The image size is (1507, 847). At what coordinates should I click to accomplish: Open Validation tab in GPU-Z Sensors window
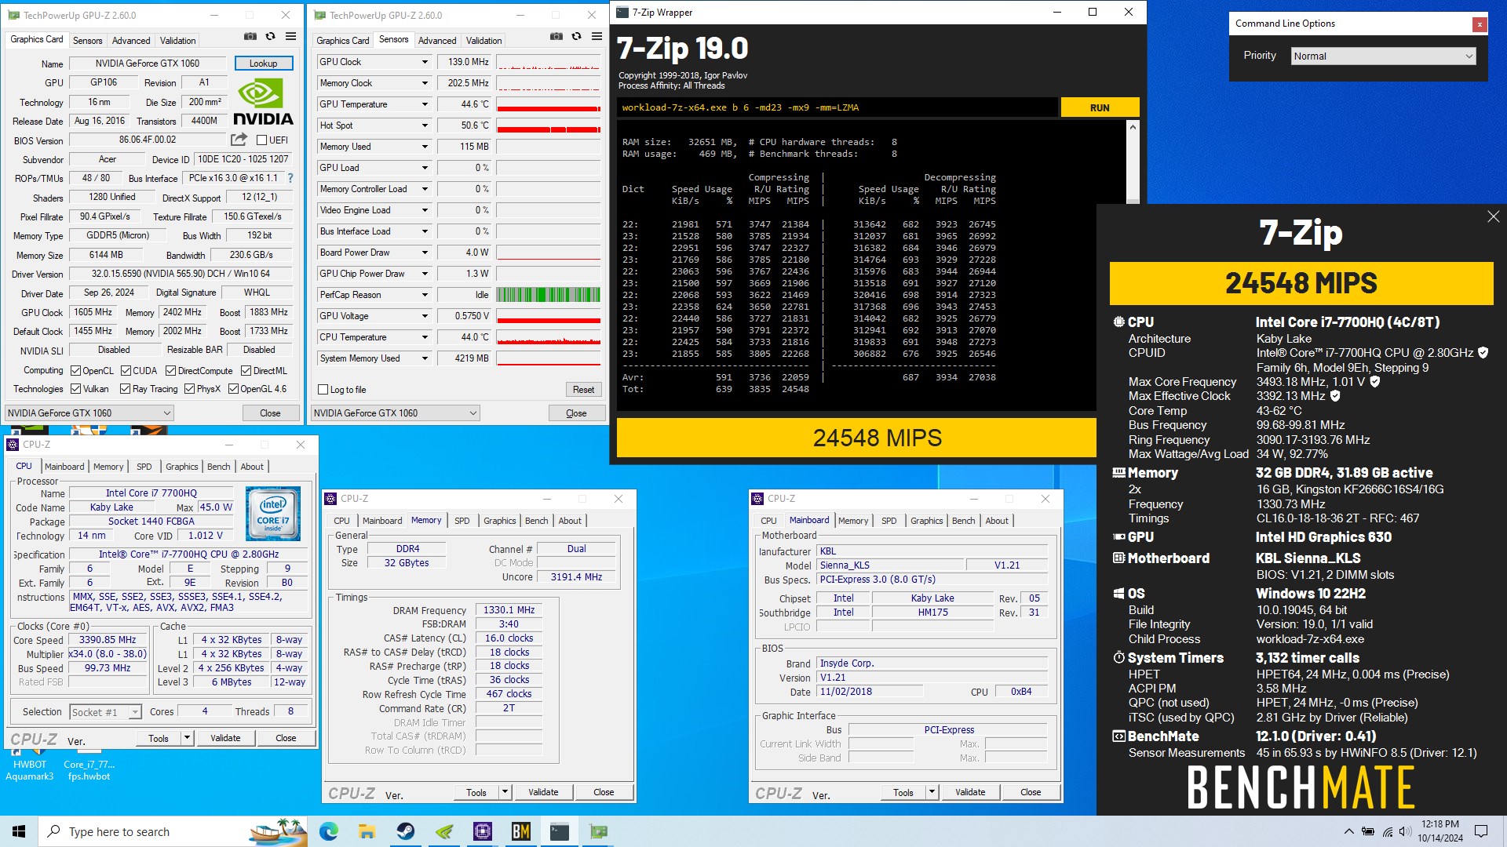[x=483, y=41]
